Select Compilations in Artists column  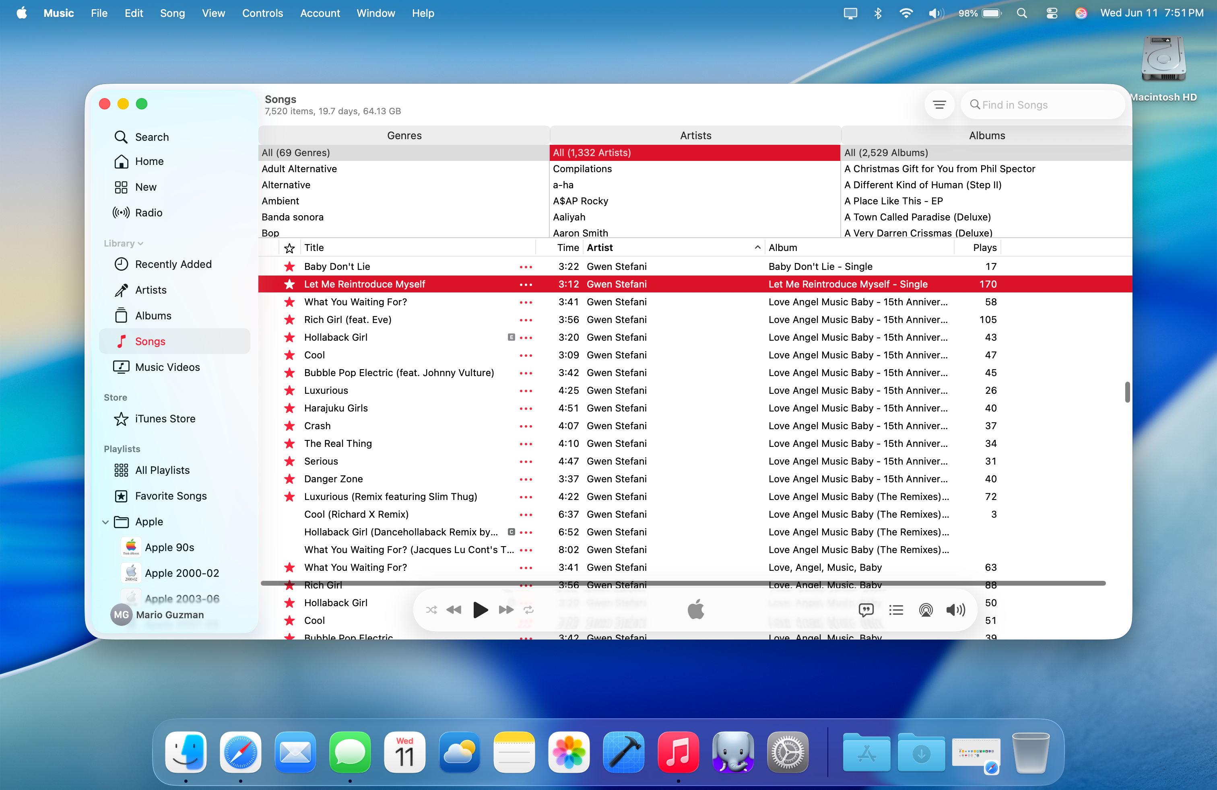[695, 169]
